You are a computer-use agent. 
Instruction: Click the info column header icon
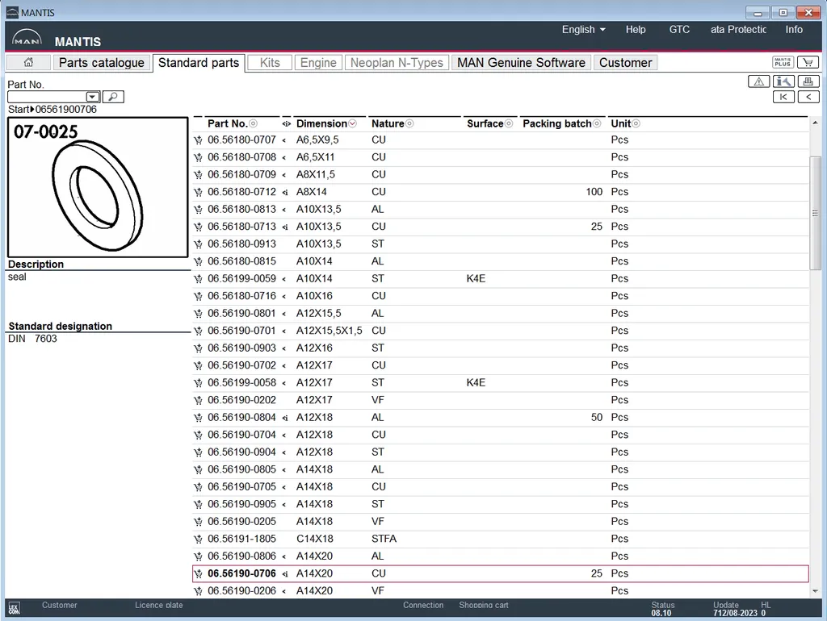pyautogui.click(x=287, y=123)
